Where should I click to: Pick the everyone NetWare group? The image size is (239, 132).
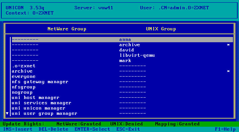tap(23, 77)
